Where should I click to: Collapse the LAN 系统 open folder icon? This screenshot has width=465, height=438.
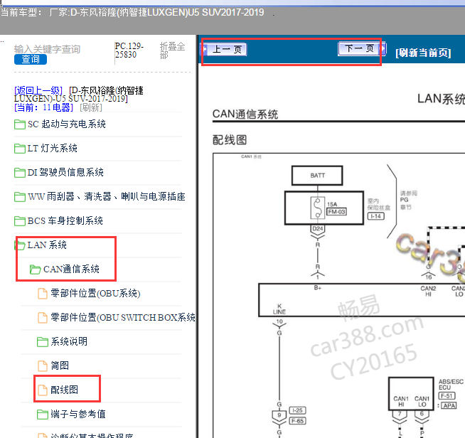coord(20,245)
